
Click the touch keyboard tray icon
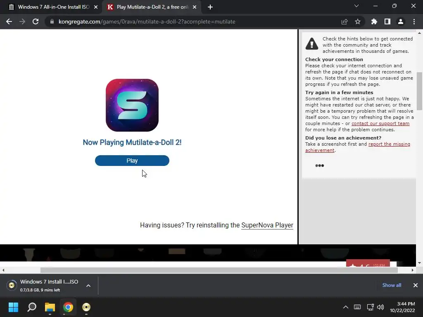click(x=357, y=307)
